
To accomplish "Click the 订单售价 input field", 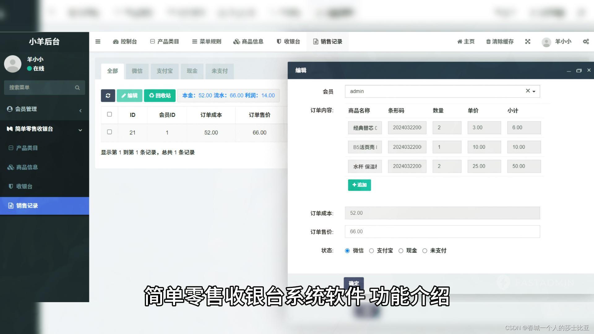I will [442, 232].
